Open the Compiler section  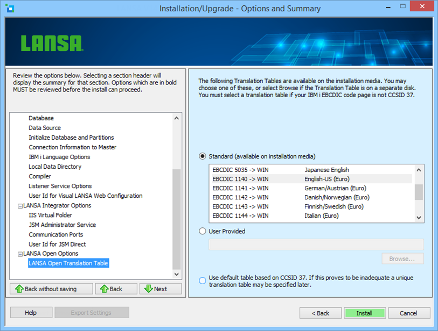(40, 176)
